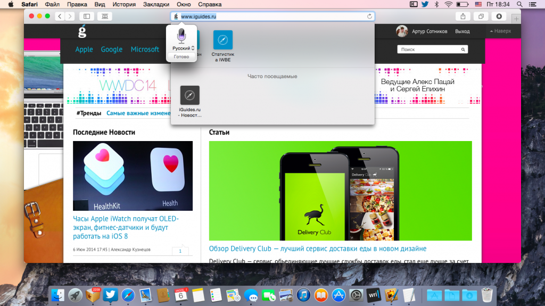This screenshot has width=545, height=306.
Task: Open Finder in the Dock
Action: [57, 295]
